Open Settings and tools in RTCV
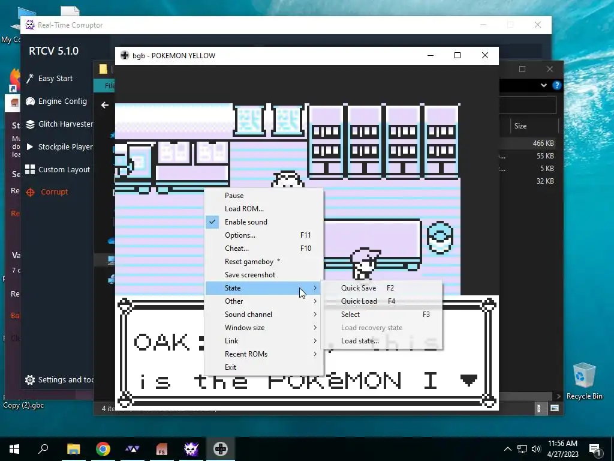This screenshot has width=614, height=461. 59,379
